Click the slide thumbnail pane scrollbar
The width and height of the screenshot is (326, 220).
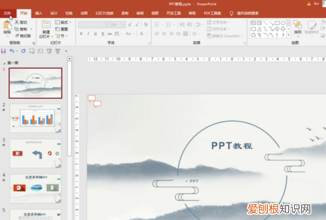click(x=69, y=108)
